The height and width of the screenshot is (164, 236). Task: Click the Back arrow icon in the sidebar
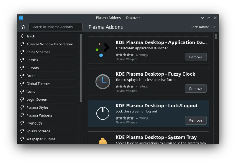(x=22, y=36)
